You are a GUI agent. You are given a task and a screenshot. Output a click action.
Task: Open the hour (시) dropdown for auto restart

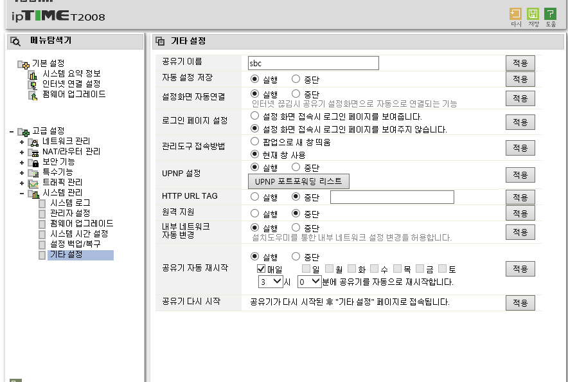[x=271, y=282]
